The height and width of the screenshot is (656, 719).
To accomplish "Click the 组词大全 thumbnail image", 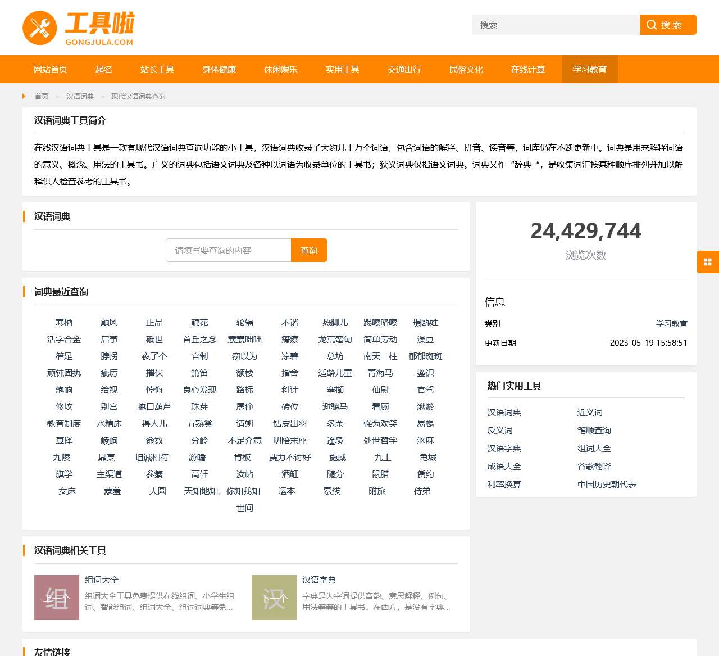I will pos(56,598).
